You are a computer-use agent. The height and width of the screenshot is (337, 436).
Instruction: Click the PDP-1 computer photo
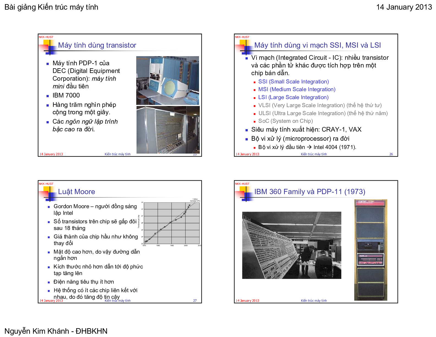pos(168,80)
